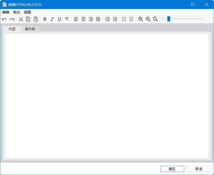
Task: Undo the last edit
Action: tap(5, 19)
